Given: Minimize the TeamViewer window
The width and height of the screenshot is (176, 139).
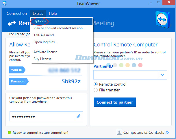Looking at the screenshot, I should pos(151,3).
